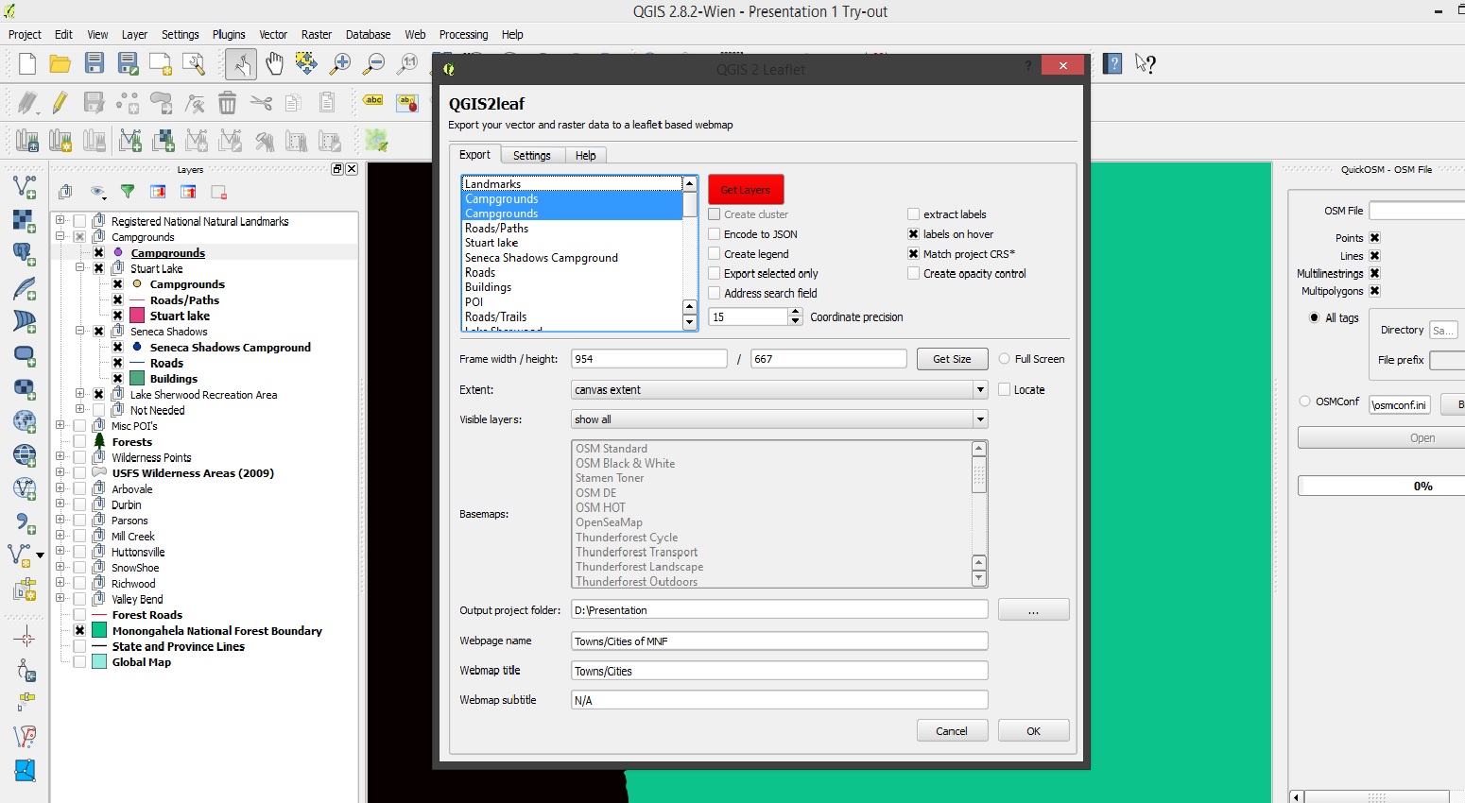Click the Cut Features scissors icon
The height and width of the screenshot is (803, 1465).
(261, 102)
